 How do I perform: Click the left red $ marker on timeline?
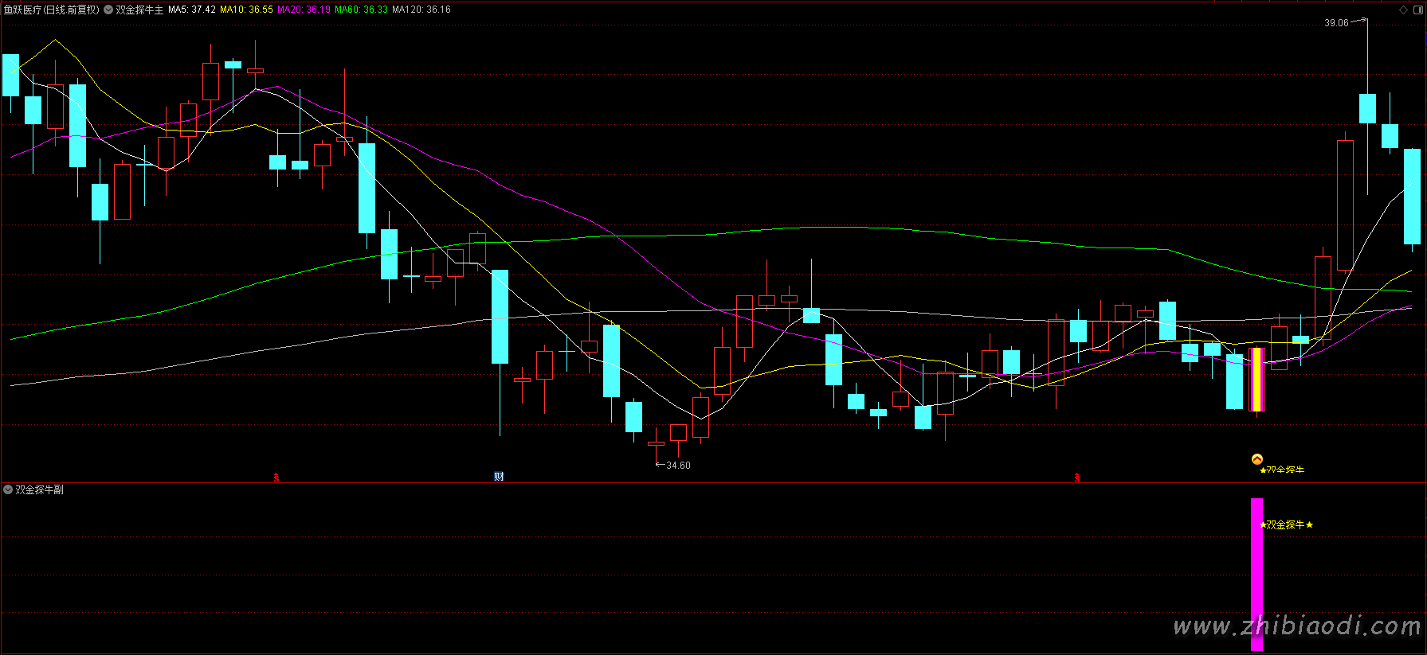[276, 478]
